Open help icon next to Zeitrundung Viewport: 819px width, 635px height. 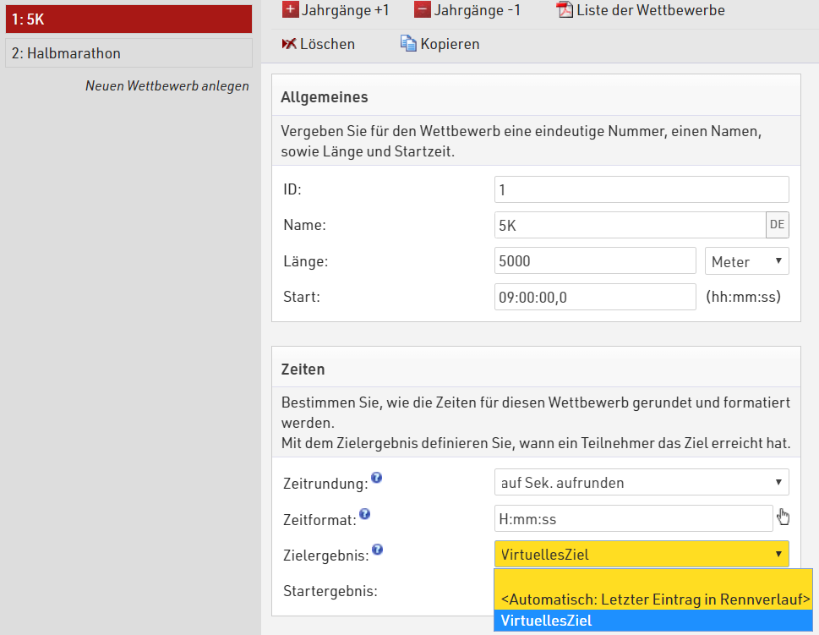pos(377,478)
